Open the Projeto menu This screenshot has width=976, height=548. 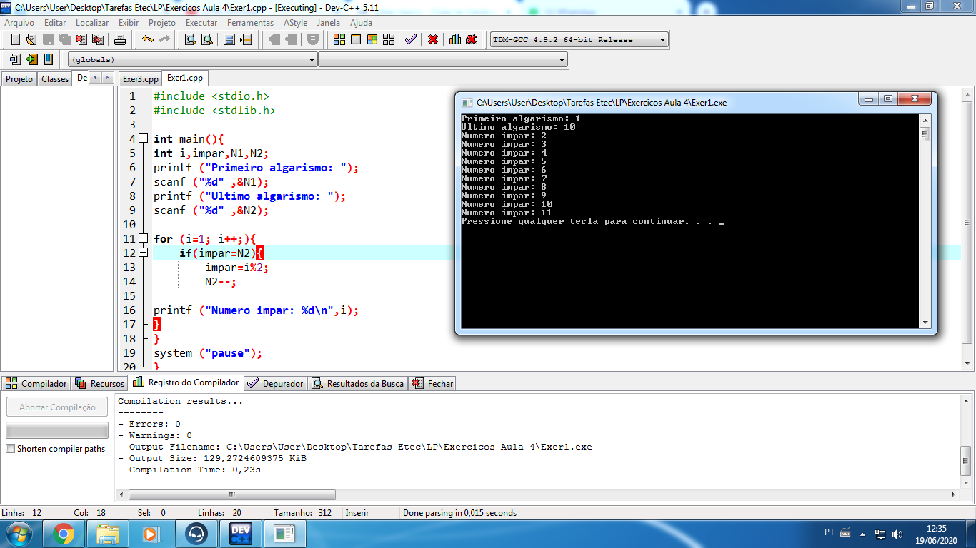click(162, 23)
